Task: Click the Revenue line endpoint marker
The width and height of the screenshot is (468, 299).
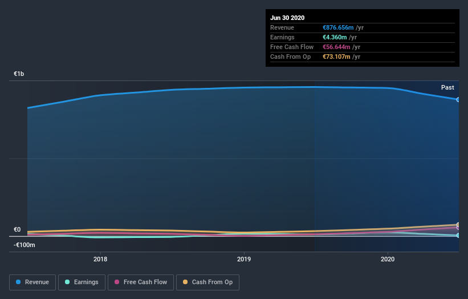Action: point(458,100)
